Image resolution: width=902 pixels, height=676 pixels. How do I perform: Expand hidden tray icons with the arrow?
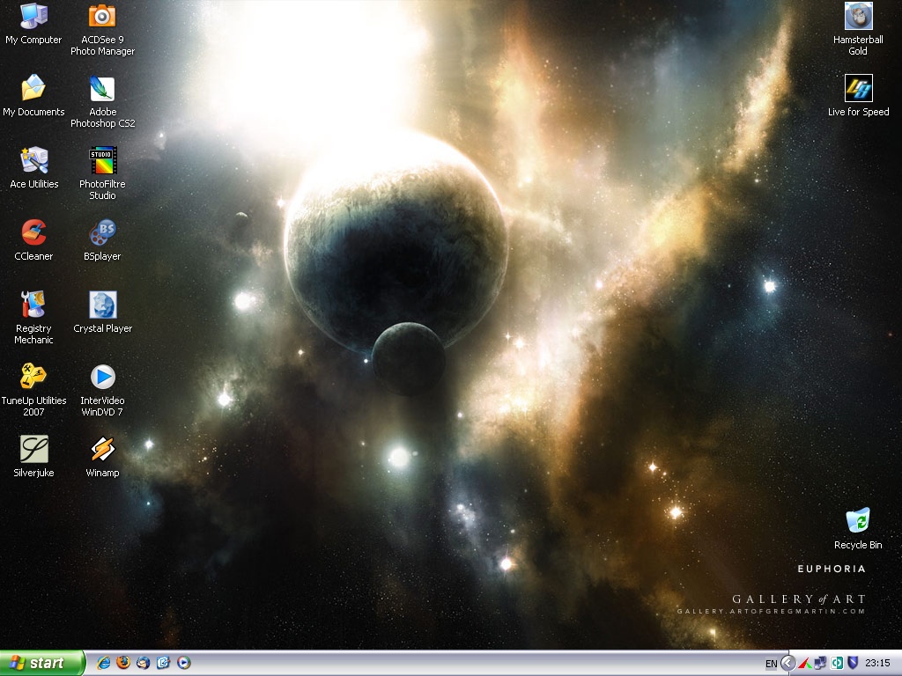(x=788, y=664)
